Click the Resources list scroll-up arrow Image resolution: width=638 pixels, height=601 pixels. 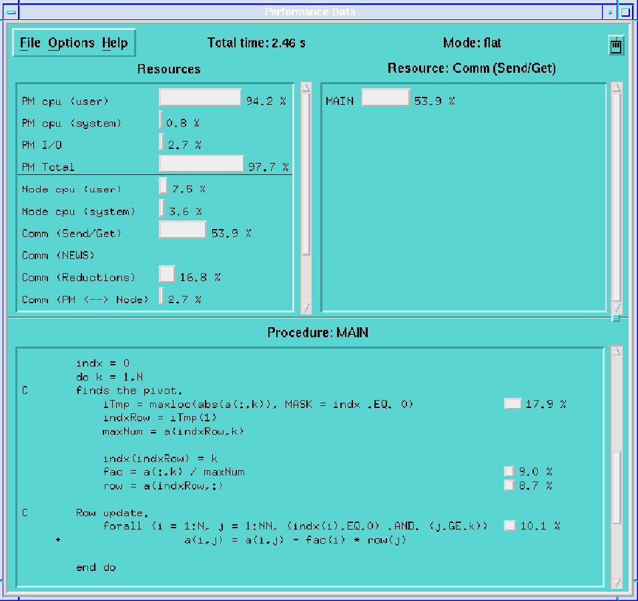306,87
